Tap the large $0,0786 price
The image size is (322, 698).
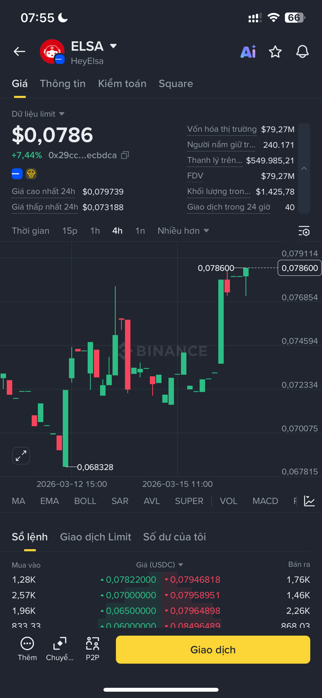pyautogui.click(x=52, y=135)
